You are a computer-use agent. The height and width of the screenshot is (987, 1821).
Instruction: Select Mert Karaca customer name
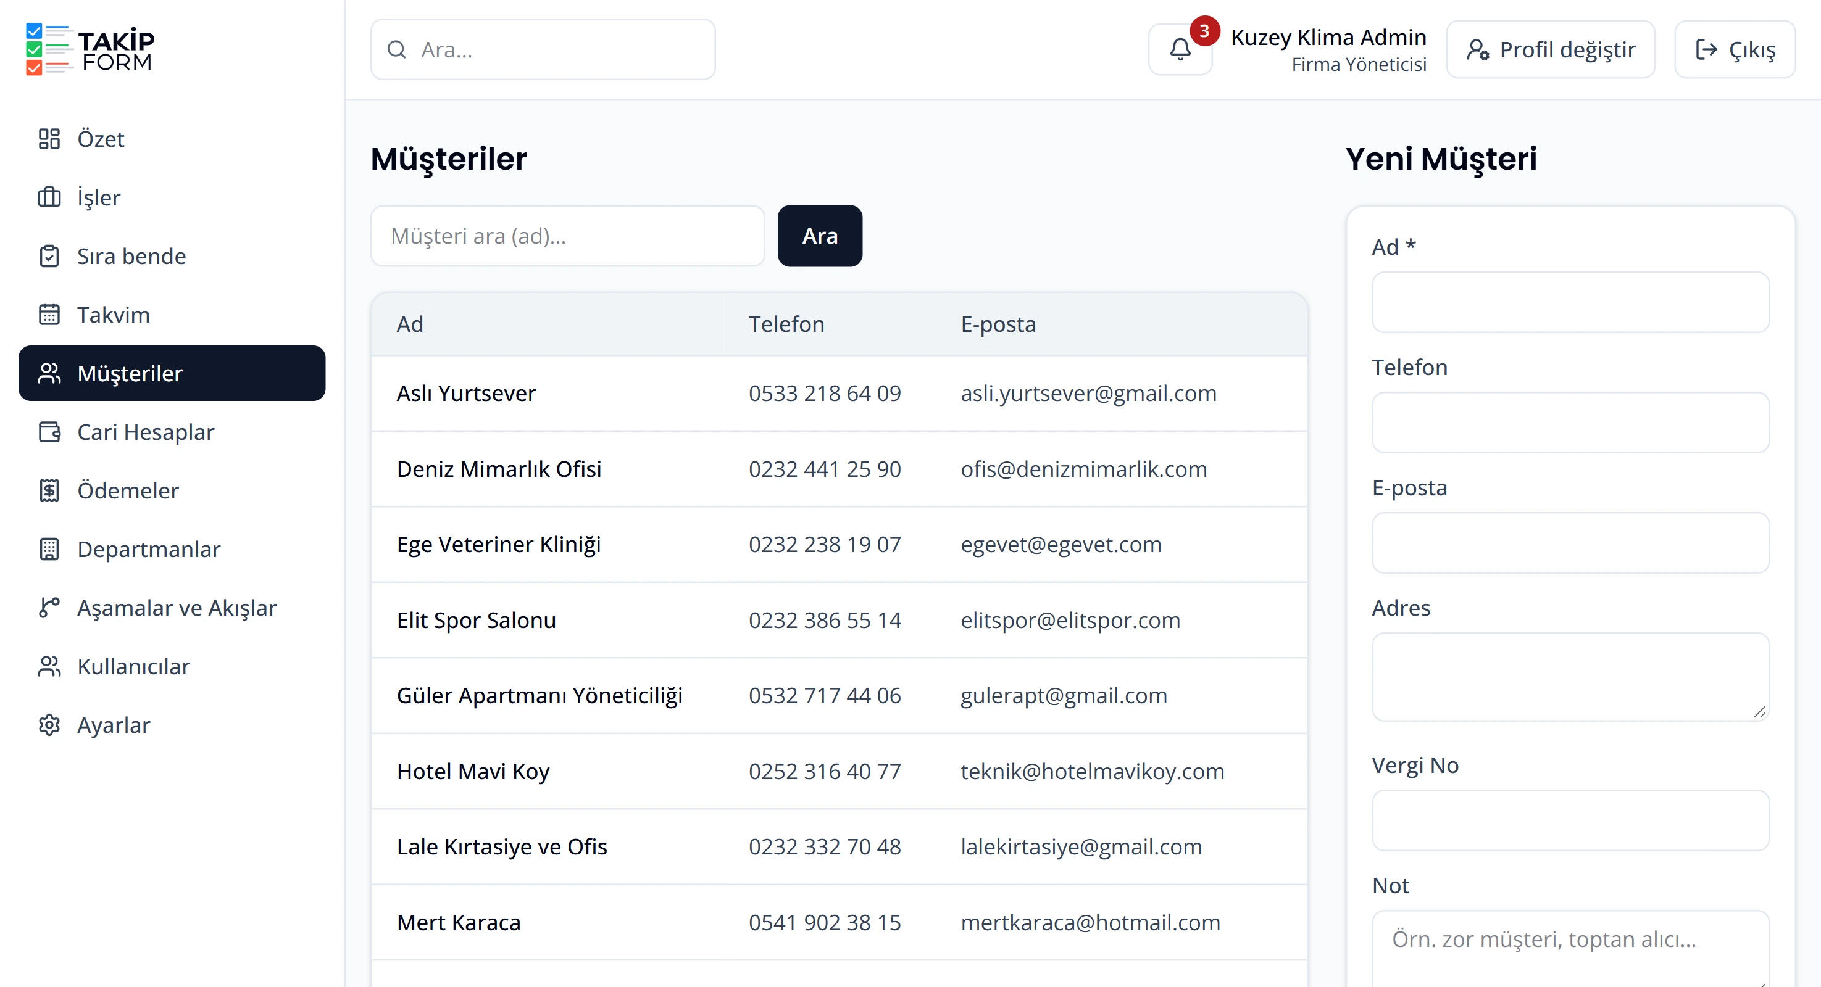coord(458,923)
